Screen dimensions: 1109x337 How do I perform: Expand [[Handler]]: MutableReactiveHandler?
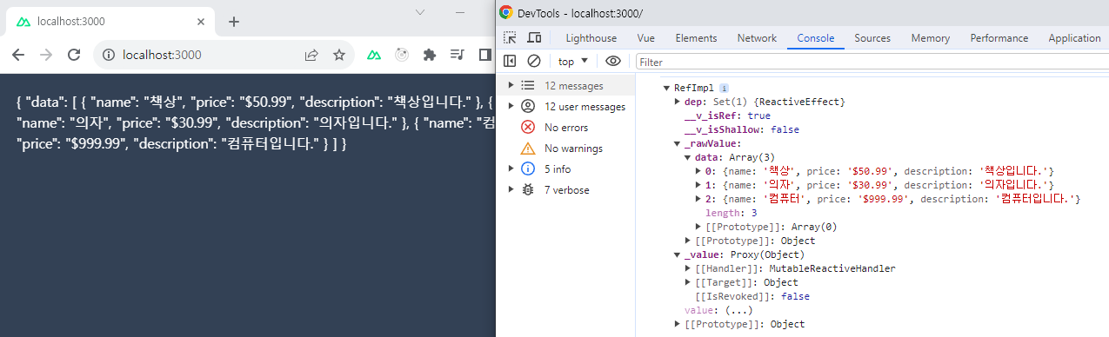click(x=688, y=268)
